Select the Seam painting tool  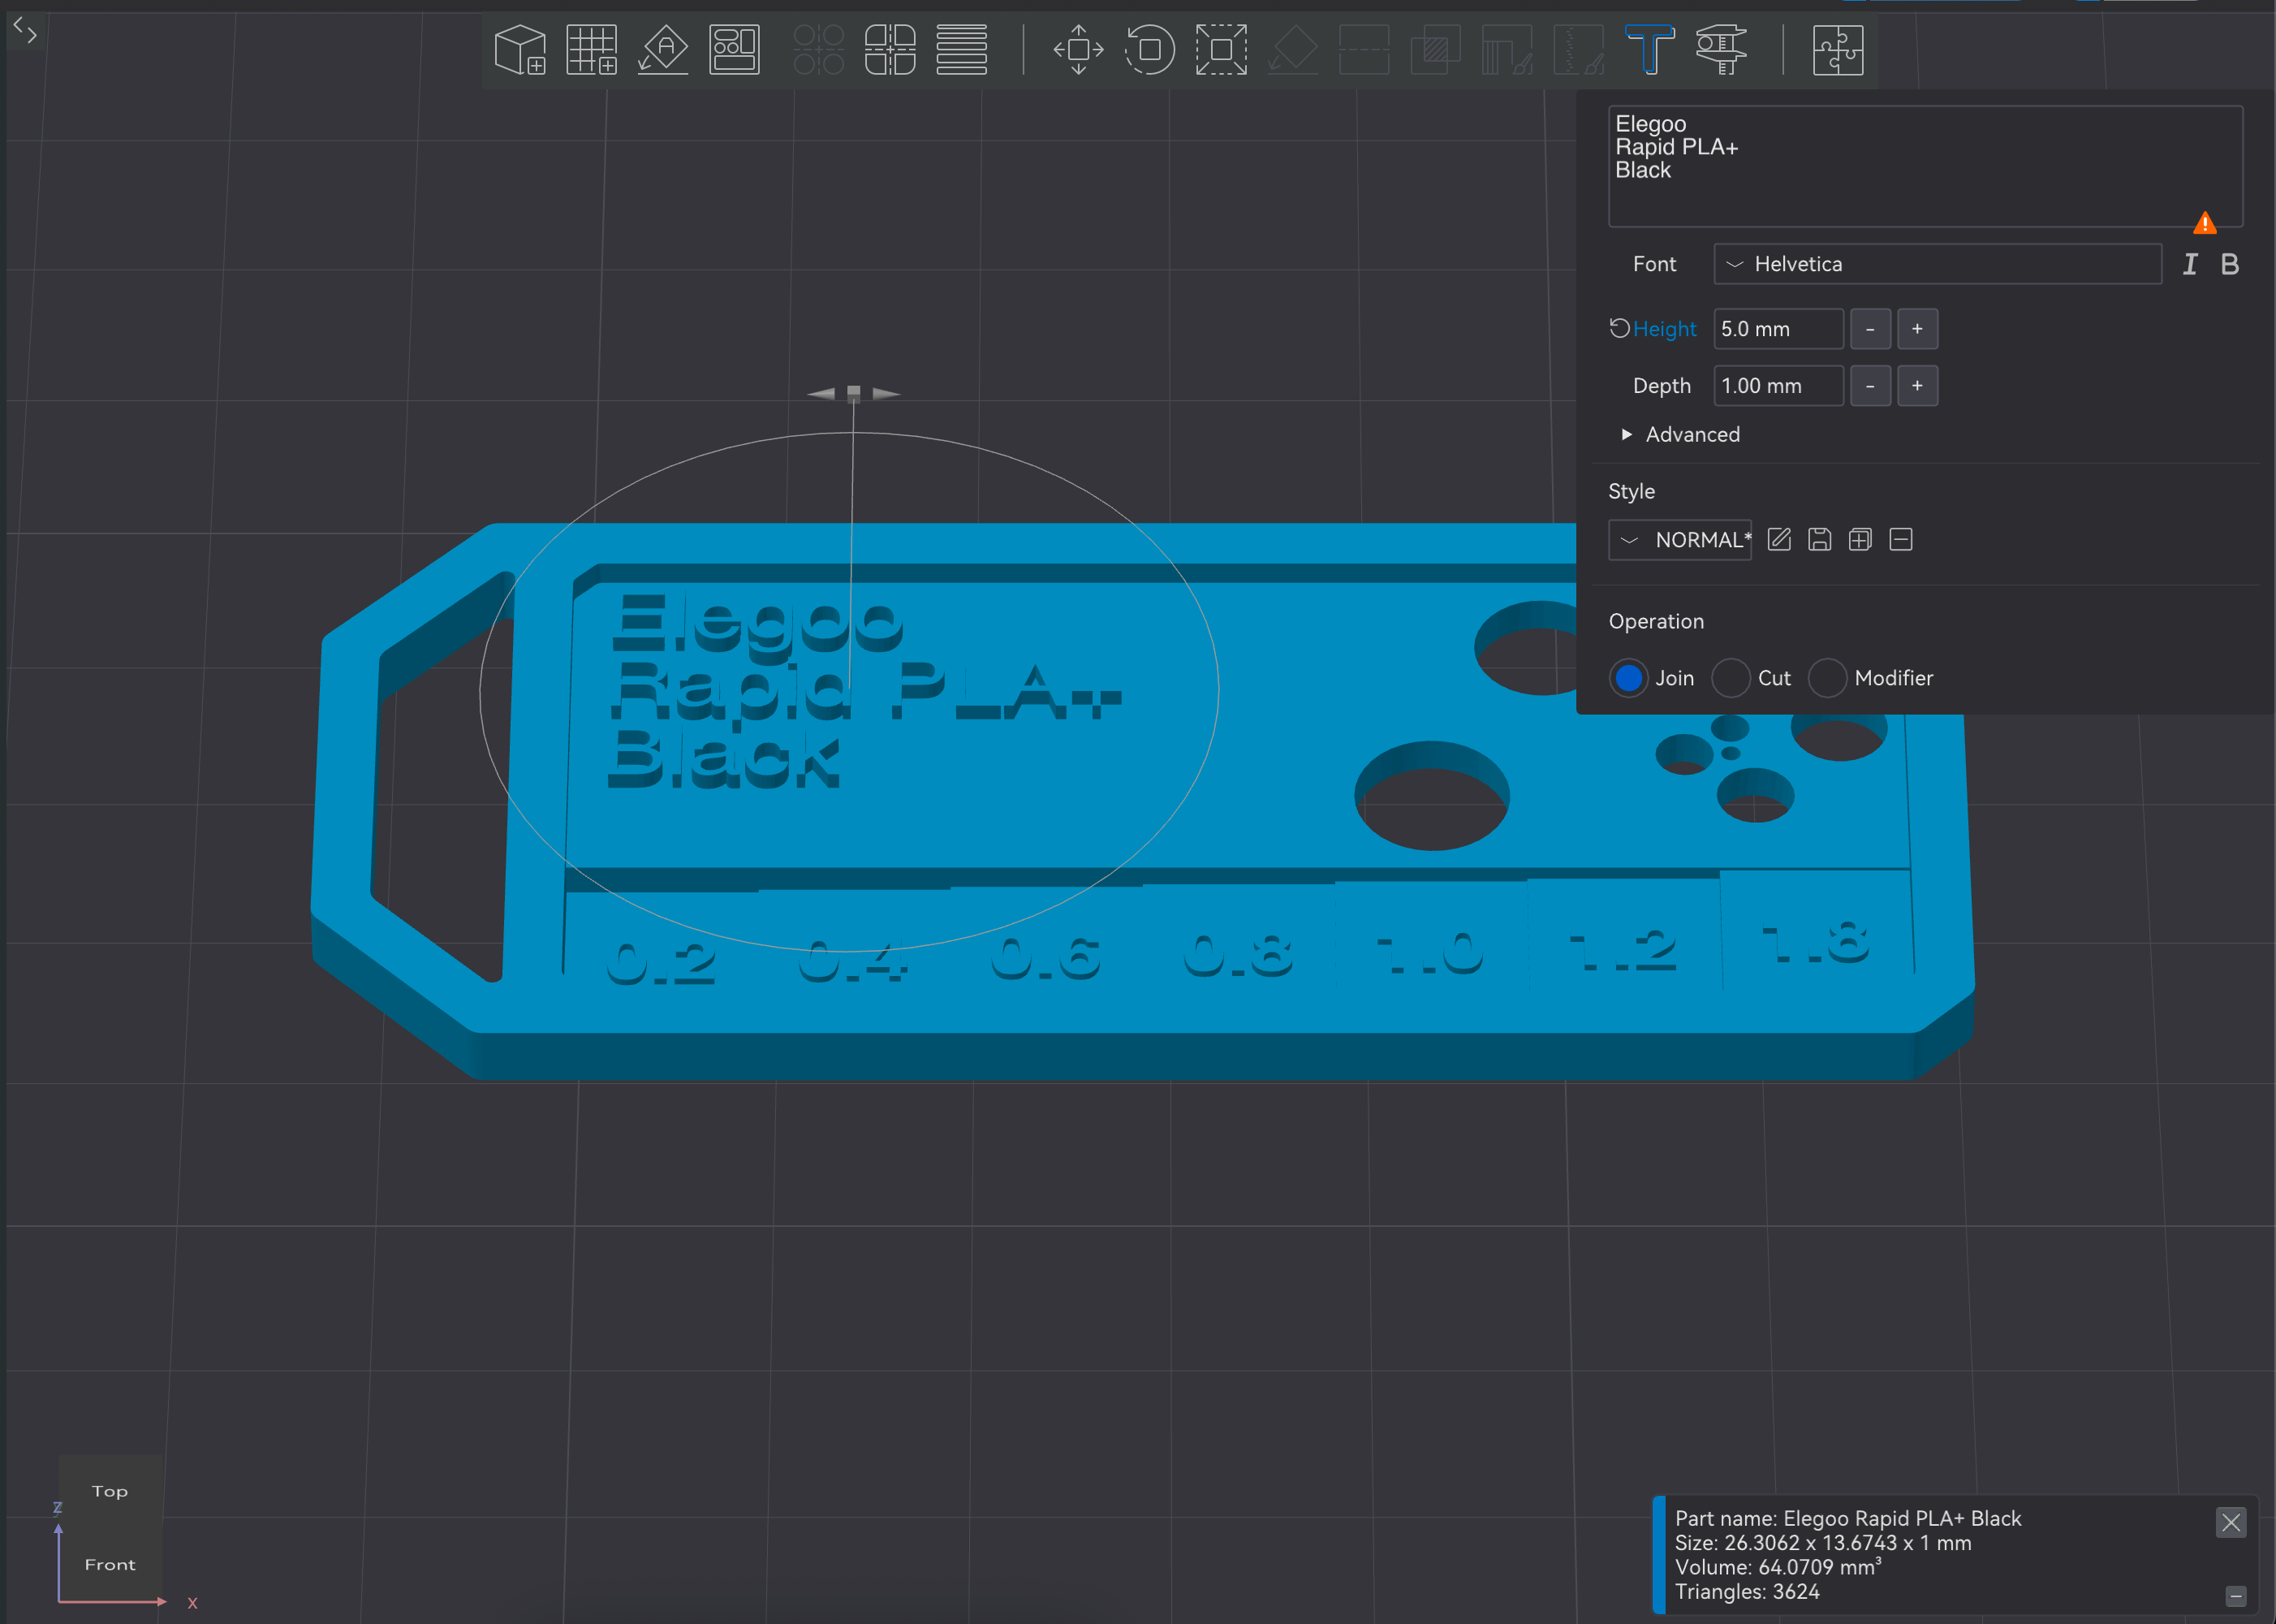pos(1578,50)
